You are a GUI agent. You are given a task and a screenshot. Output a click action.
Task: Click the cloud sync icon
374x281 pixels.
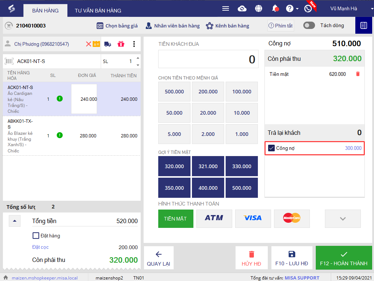(242, 9)
